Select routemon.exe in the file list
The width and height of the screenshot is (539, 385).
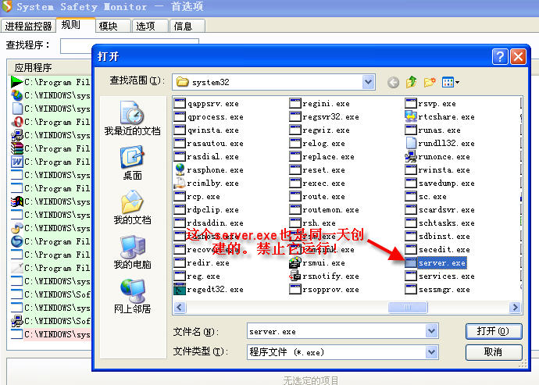(324, 210)
